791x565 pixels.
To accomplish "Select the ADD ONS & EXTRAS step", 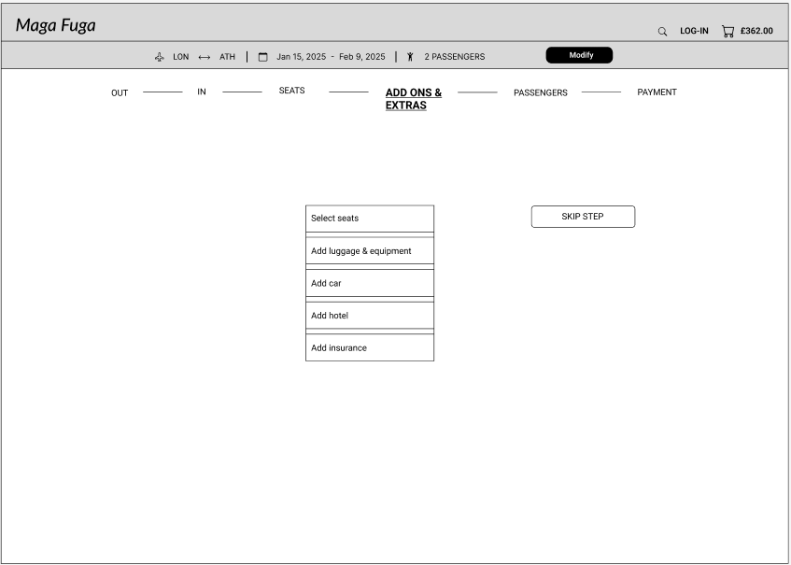I will 413,99.
